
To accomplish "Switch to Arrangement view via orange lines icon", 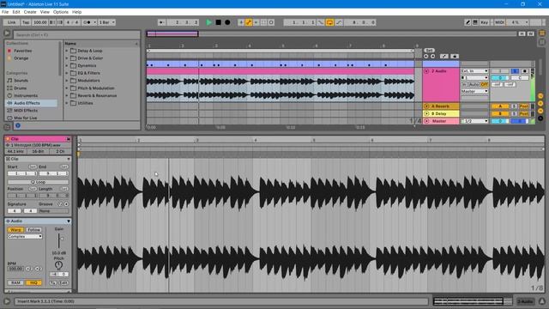I will point(541,33).
